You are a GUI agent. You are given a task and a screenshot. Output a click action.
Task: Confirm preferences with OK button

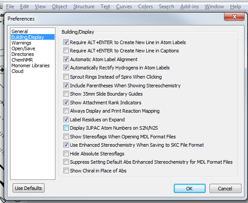(x=189, y=189)
